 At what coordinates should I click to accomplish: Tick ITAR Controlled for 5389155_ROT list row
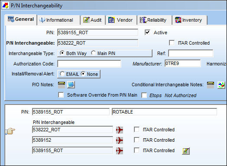136,150
